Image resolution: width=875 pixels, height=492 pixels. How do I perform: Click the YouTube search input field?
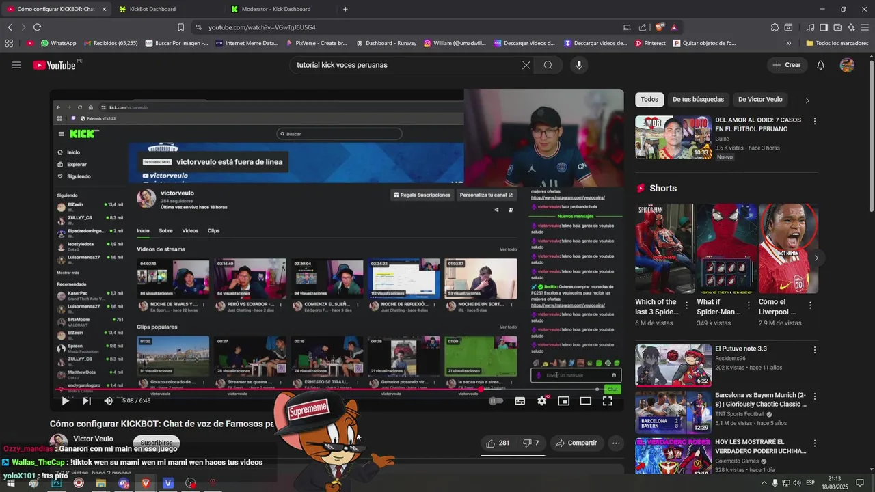point(407,65)
